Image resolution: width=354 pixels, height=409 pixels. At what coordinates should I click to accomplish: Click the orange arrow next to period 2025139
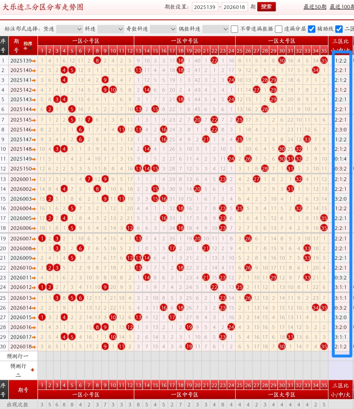point(34,61)
